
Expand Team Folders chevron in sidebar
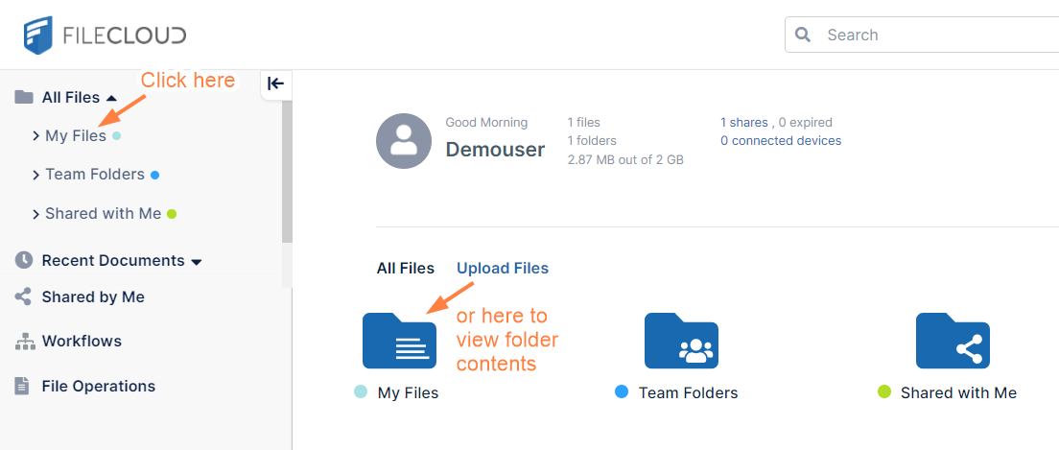point(35,175)
